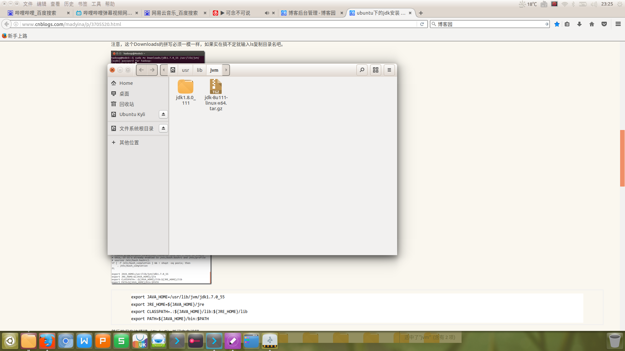
Task: Open WPS Writer from the dock
Action: click(x=84, y=341)
